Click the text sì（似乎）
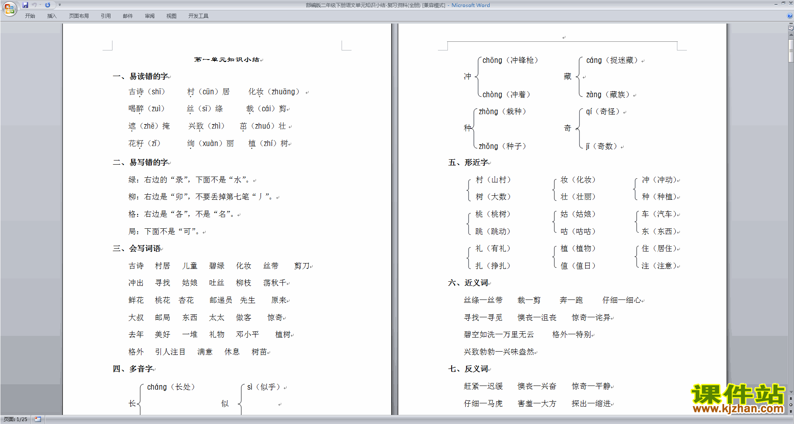The image size is (794, 424). coord(264,387)
